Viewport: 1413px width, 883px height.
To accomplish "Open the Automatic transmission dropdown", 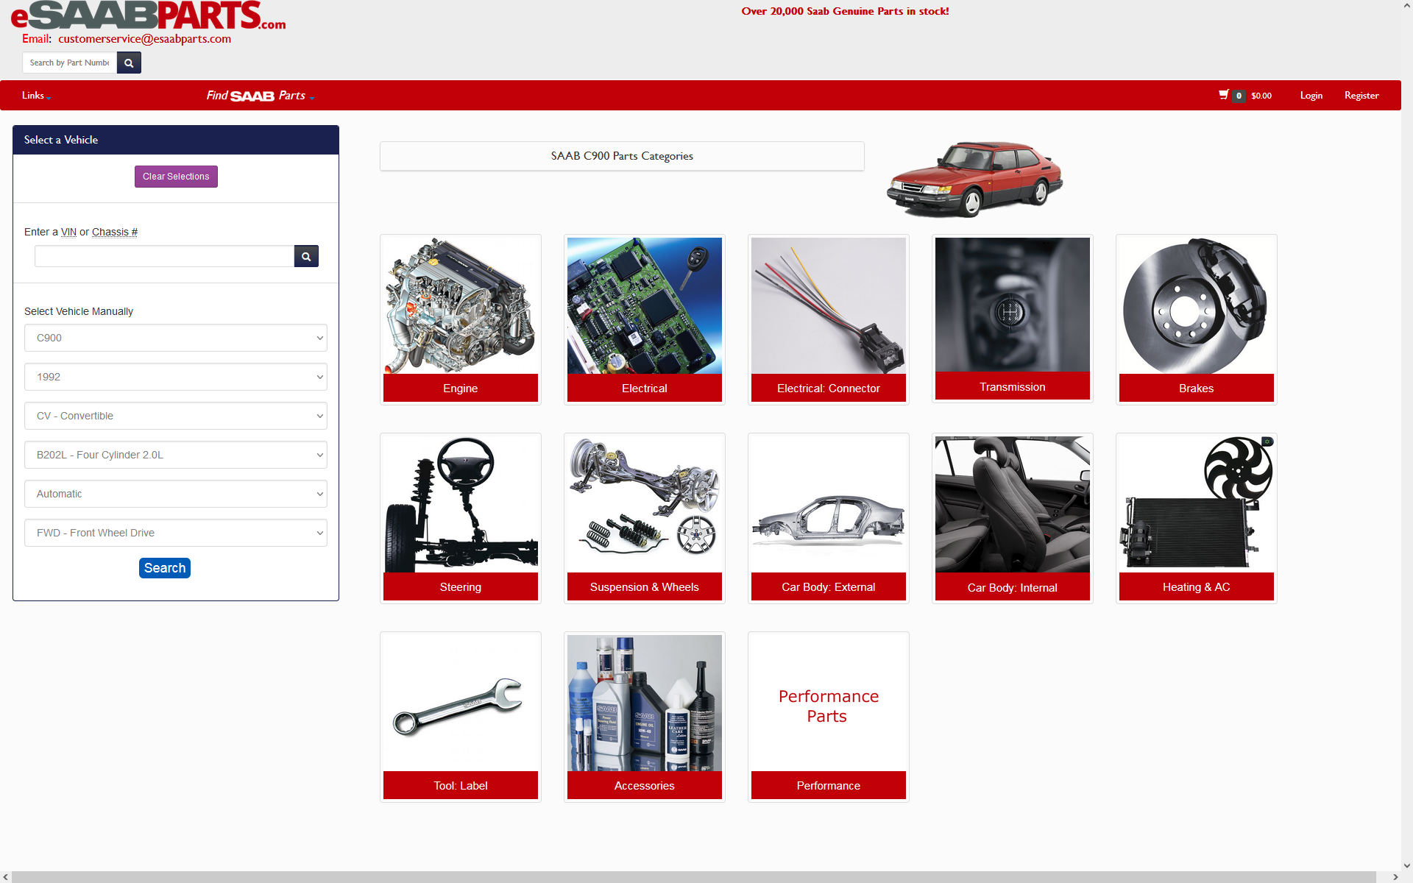I will click(x=176, y=494).
